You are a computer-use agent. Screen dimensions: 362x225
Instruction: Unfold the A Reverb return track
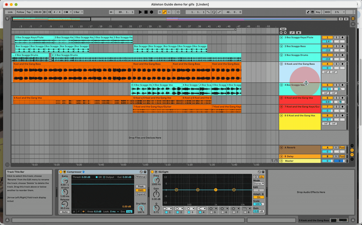coord(281,148)
